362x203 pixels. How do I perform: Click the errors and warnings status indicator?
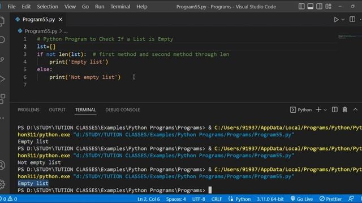pos(9,199)
